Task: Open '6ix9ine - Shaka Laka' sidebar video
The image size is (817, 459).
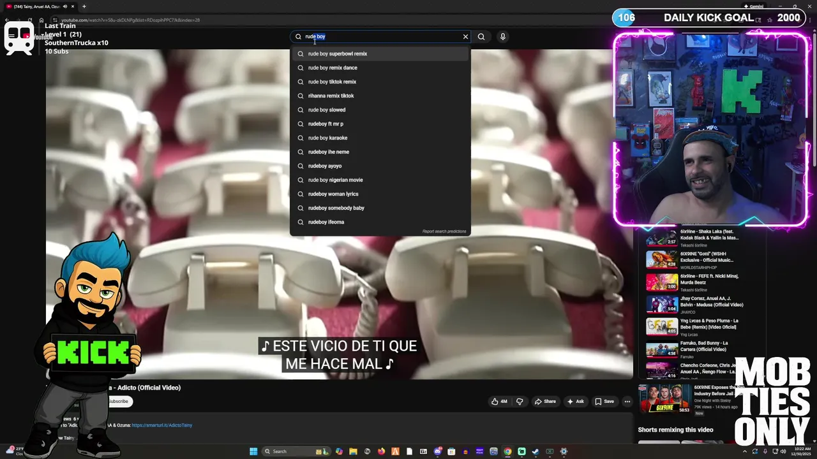Action: tap(694, 238)
